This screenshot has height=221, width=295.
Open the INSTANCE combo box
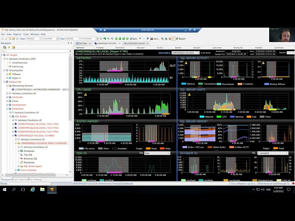click(185, 53)
